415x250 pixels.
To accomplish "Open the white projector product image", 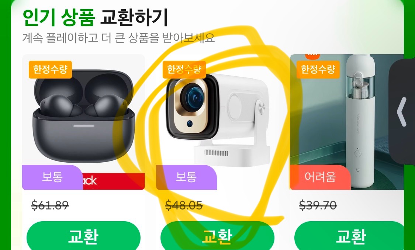I will [217, 117].
